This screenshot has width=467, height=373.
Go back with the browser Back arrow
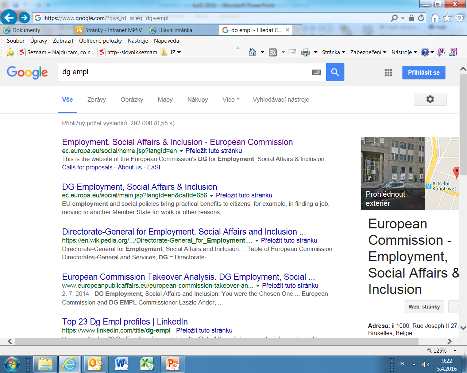[x=9, y=17]
